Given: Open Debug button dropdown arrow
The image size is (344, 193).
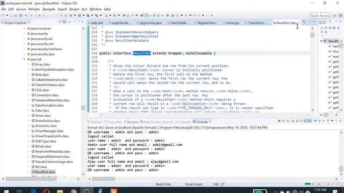Looking at the screenshot, I should [75, 16].
